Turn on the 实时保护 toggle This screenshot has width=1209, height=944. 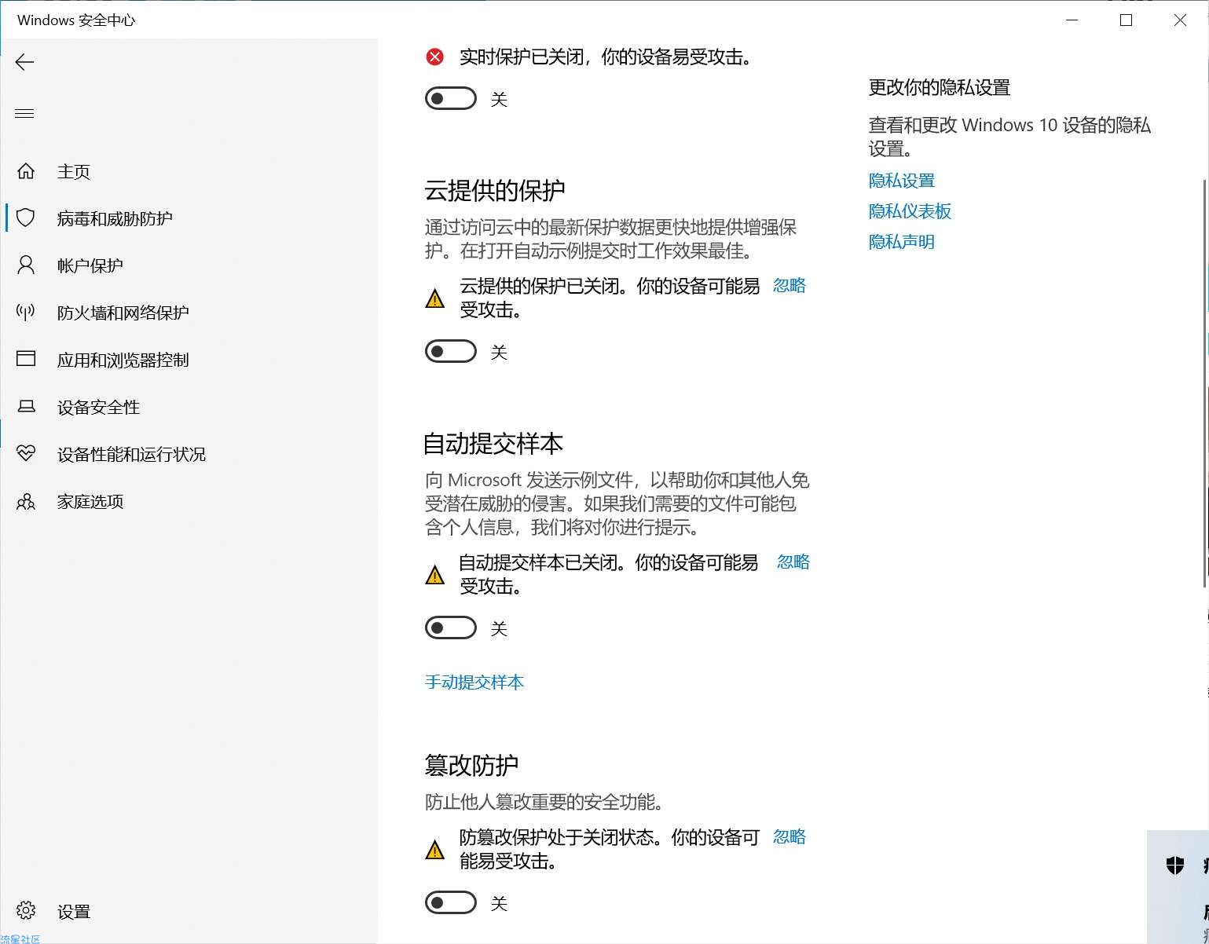click(x=451, y=99)
